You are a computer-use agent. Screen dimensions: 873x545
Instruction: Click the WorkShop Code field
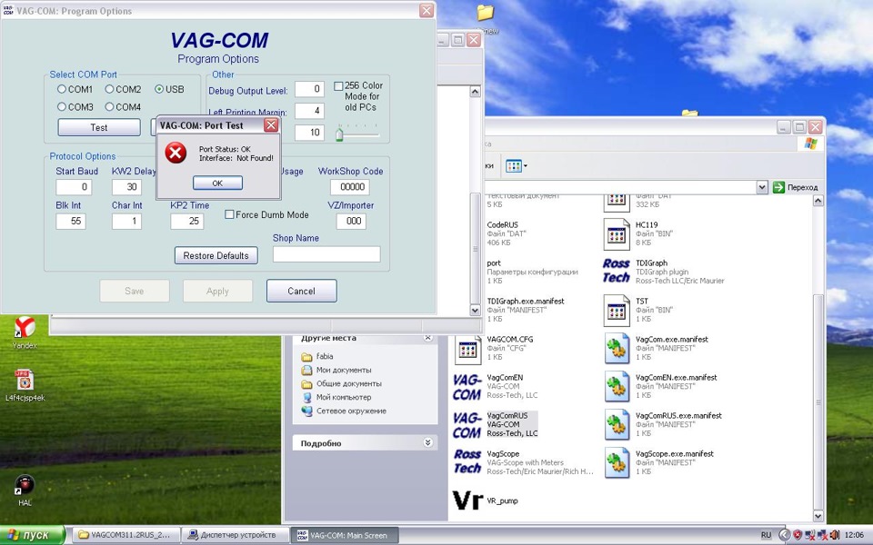(x=349, y=187)
